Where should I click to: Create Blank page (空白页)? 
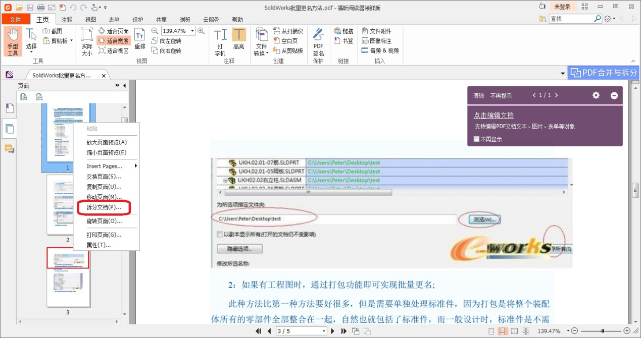coord(286,41)
